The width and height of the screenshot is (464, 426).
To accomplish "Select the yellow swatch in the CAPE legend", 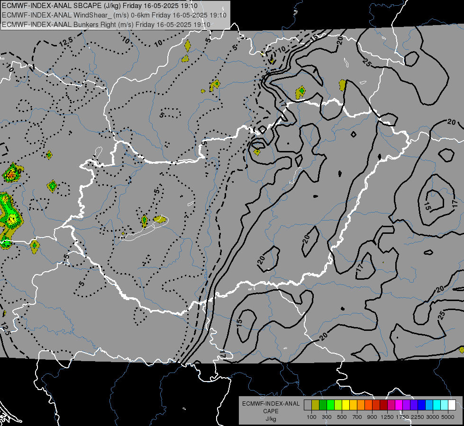I will tap(346, 405).
